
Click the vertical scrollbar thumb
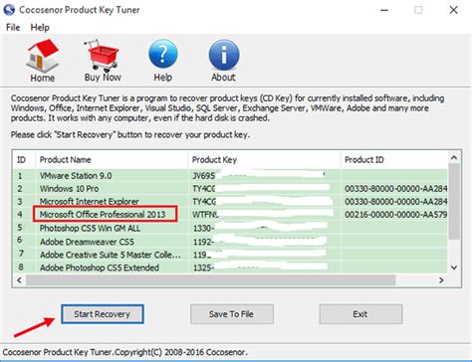[454, 201]
